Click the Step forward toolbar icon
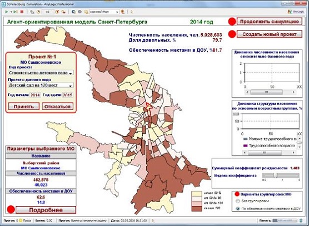This screenshot has width=309, height=226. click(x=16, y=12)
